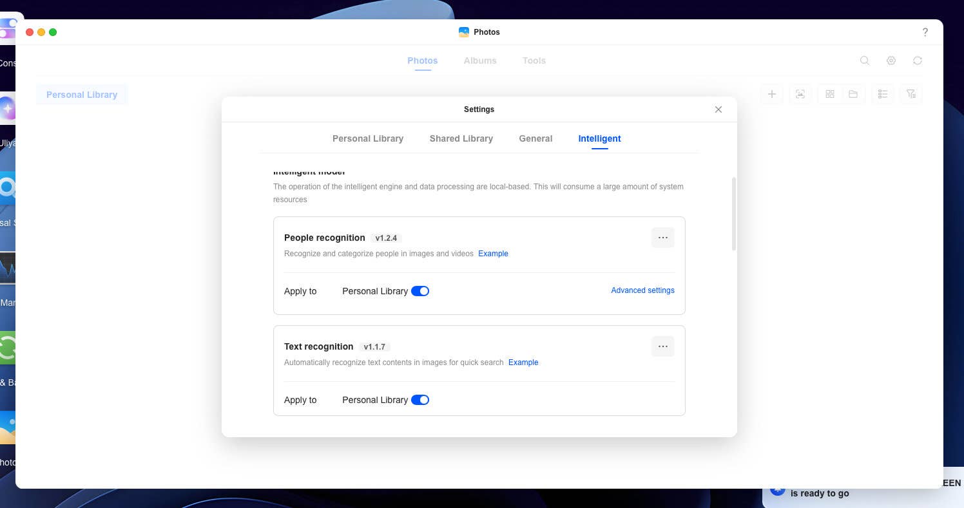Click the green sync arrows desktop icon
The width and height of the screenshot is (964, 508).
(x=8, y=347)
